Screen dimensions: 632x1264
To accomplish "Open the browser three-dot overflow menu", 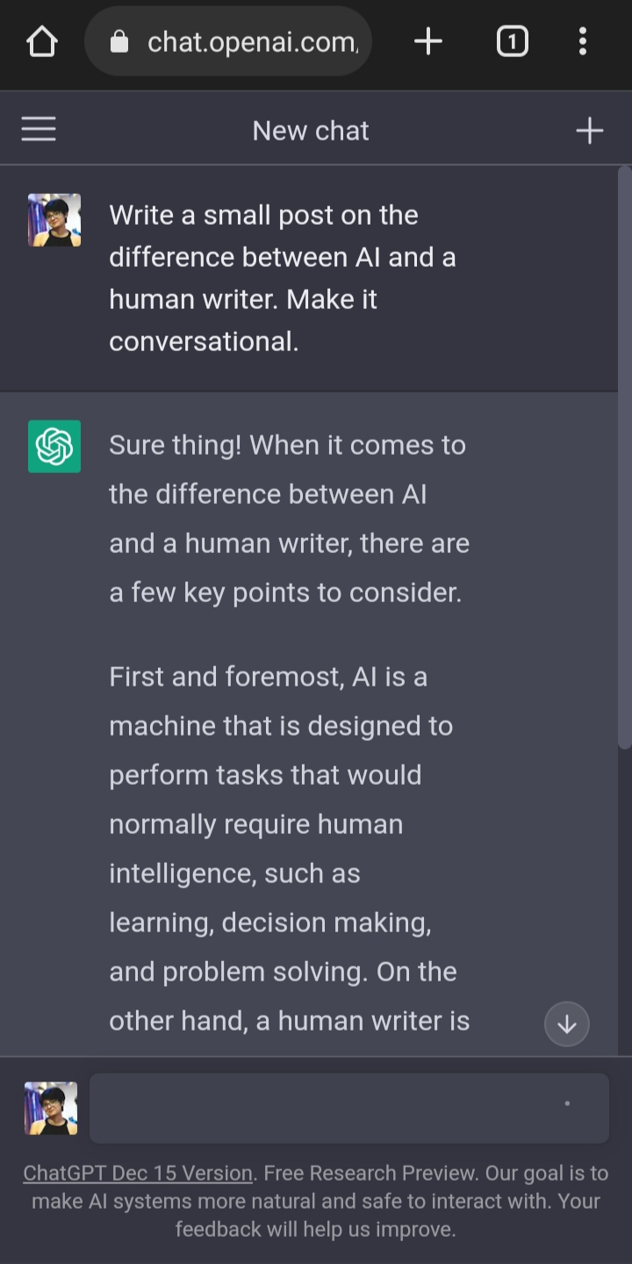I will pyautogui.click(x=583, y=41).
